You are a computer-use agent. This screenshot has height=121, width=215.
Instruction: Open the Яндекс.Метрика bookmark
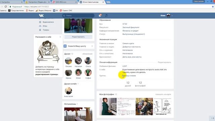(x=43, y=10)
